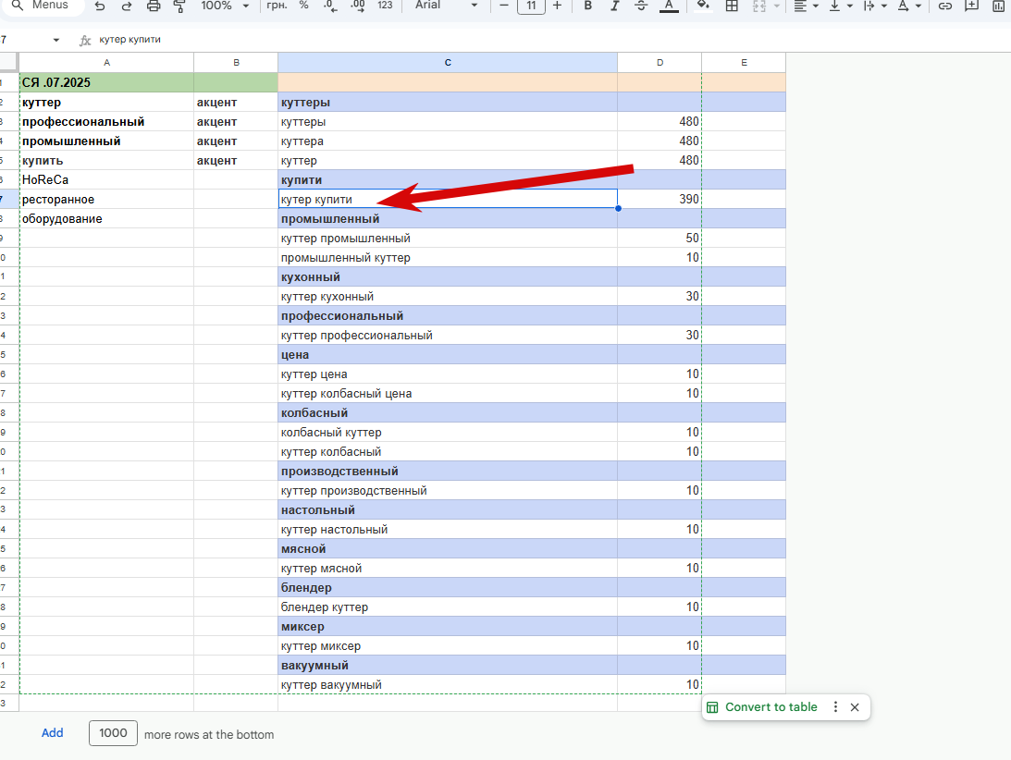The image size is (1011, 760).
Task: Select column A header
Action: pos(106,63)
